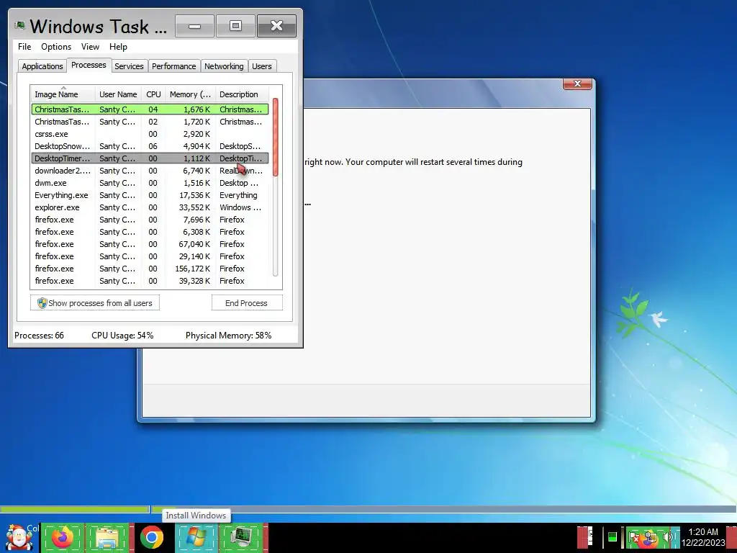Click Physical Memory: 58% status text

coord(228,336)
